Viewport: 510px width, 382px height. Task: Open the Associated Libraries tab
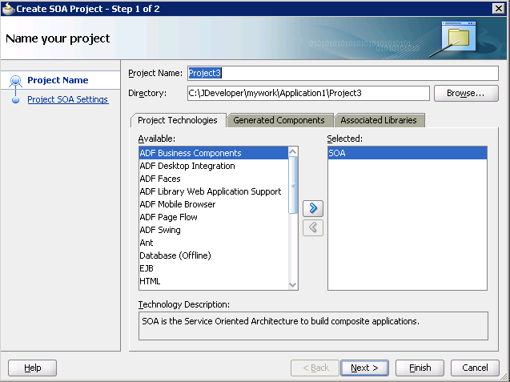point(379,120)
